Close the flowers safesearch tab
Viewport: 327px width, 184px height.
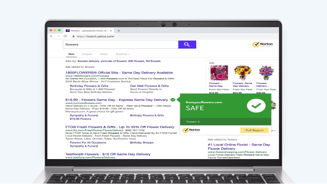click(x=111, y=31)
